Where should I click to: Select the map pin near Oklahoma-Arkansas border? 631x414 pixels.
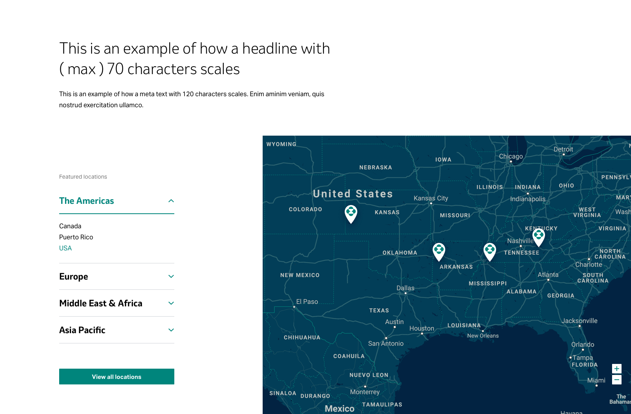click(439, 251)
